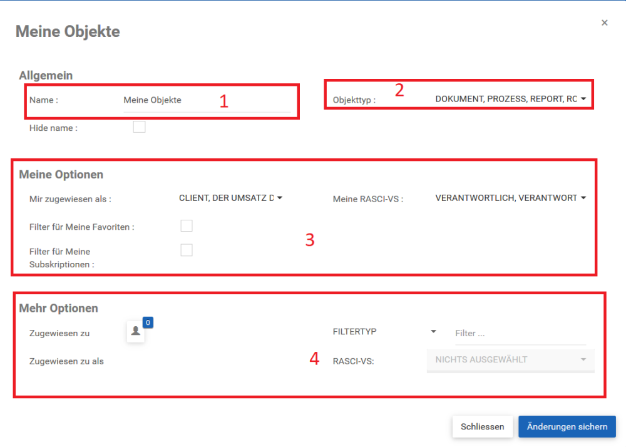Click the blue badge showing 0
Screen dimensions: 626x447
[x=148, y=322]
